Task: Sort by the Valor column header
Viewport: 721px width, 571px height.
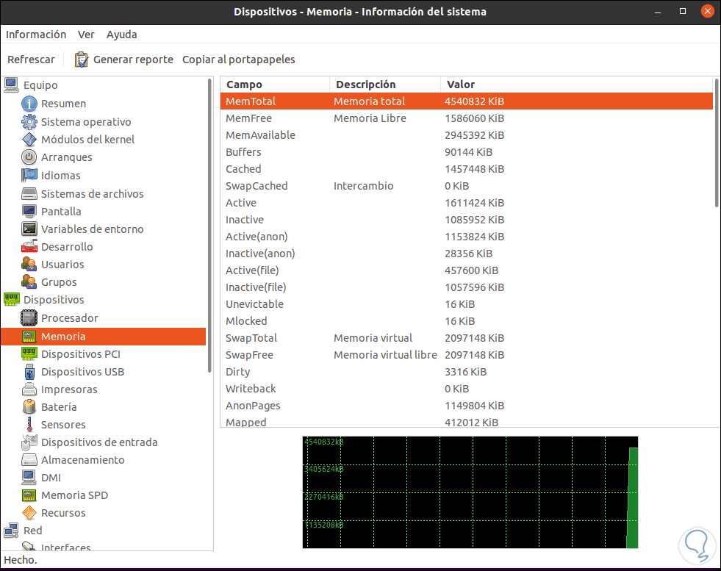Action: pos(576,85)
